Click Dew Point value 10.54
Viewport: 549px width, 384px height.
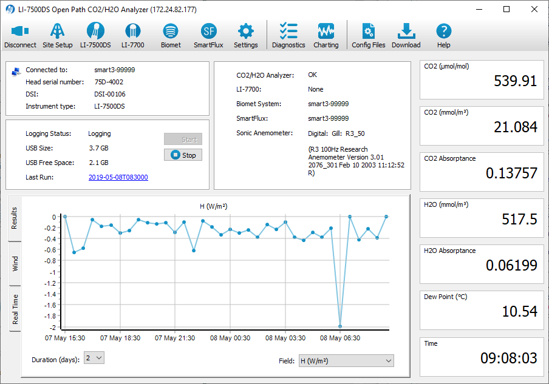point(520,311)
